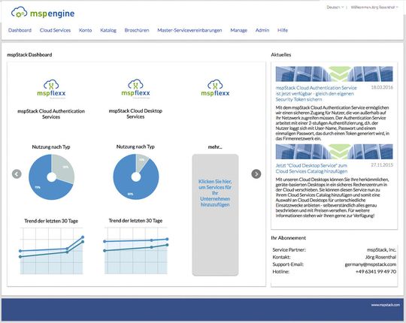Click Cloud Desktop Services 30-day trend chart

pos(136,250)
